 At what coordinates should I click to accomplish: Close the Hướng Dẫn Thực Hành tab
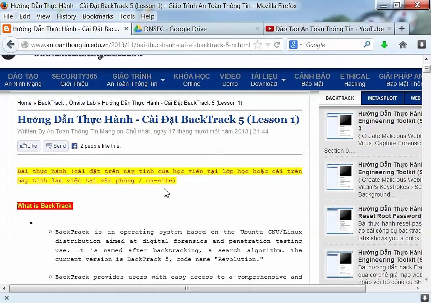pyautogui.click(x=126, y=29)
